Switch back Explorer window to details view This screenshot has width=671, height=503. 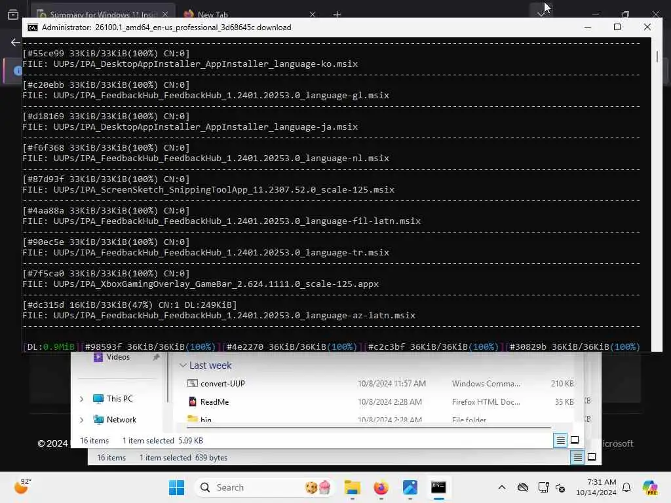[x=577, y=458]
